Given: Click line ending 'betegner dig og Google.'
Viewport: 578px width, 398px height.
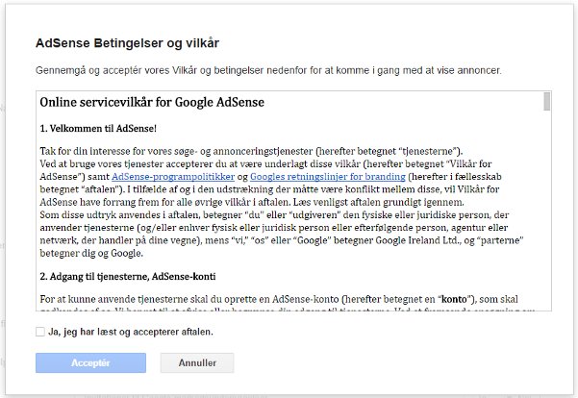Looking at the screenshot, I should pyautogui.click(x=91, y=253).
